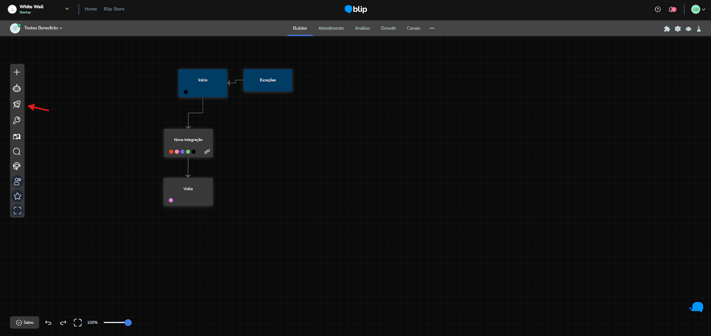The height and width of the screenshot is (336, 711).
Task: Click the plus icon to add a block
Action: click(x=17, y=72)
